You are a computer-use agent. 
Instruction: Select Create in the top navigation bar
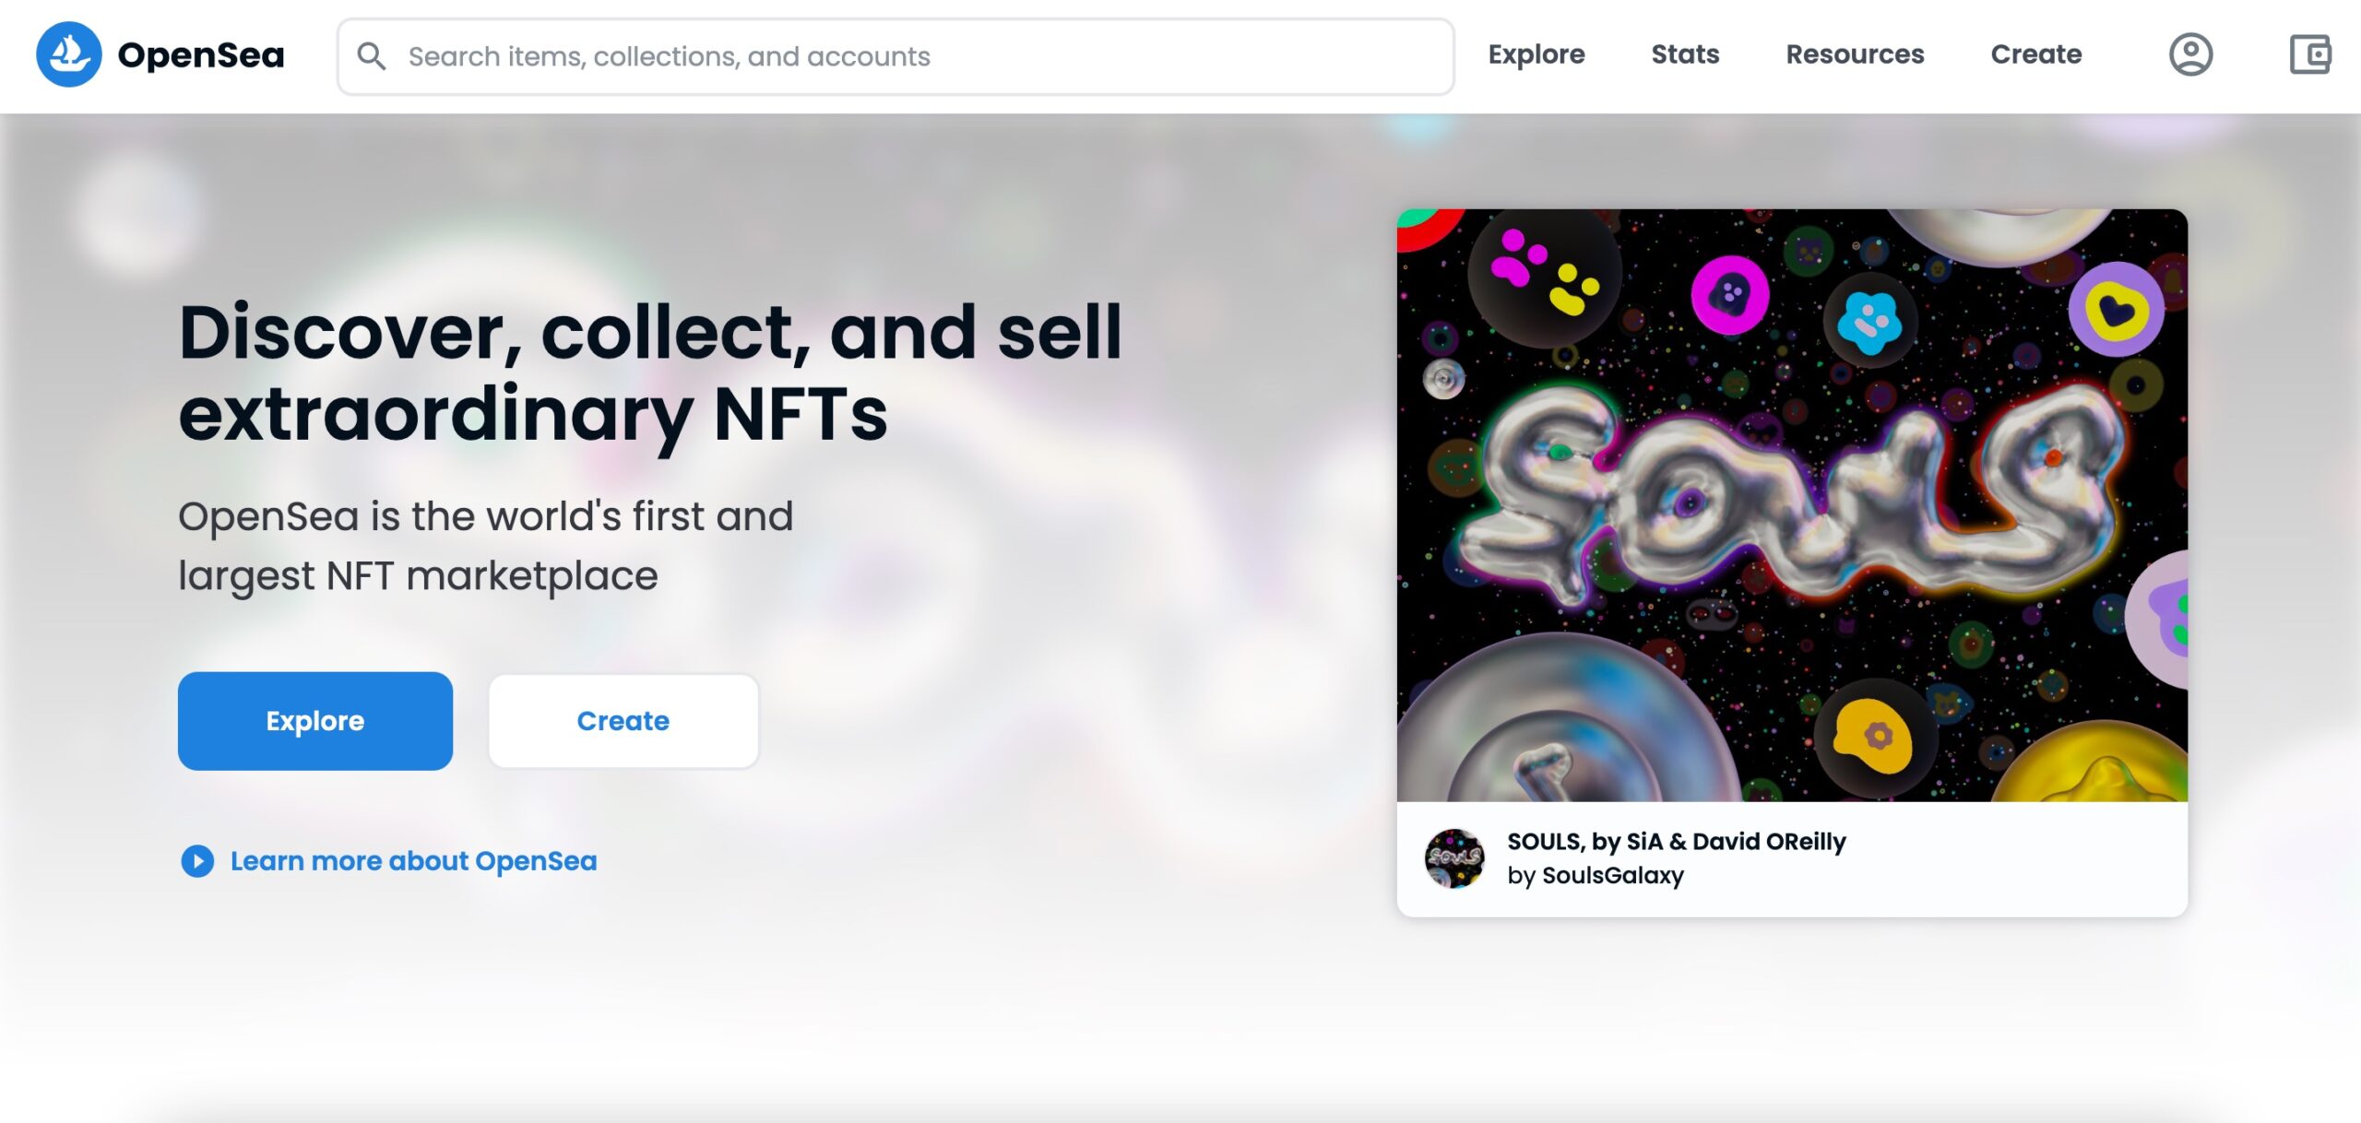pos(2035,54)
